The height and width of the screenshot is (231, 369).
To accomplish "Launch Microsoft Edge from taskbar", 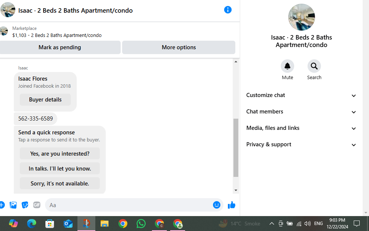I will coord(32,224).
